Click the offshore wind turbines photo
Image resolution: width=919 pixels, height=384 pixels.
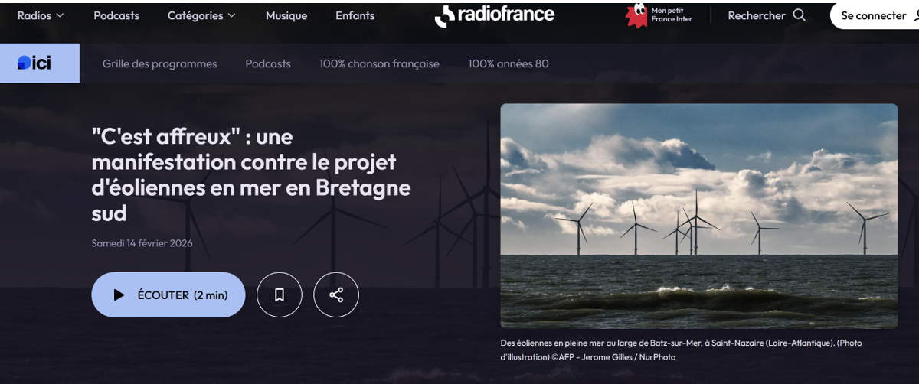coord(699,216)
